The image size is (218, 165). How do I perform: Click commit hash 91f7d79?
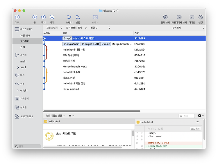click(x=140, y=38)
